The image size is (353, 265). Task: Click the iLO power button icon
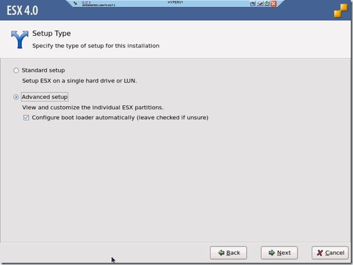(x=267, y=3)
